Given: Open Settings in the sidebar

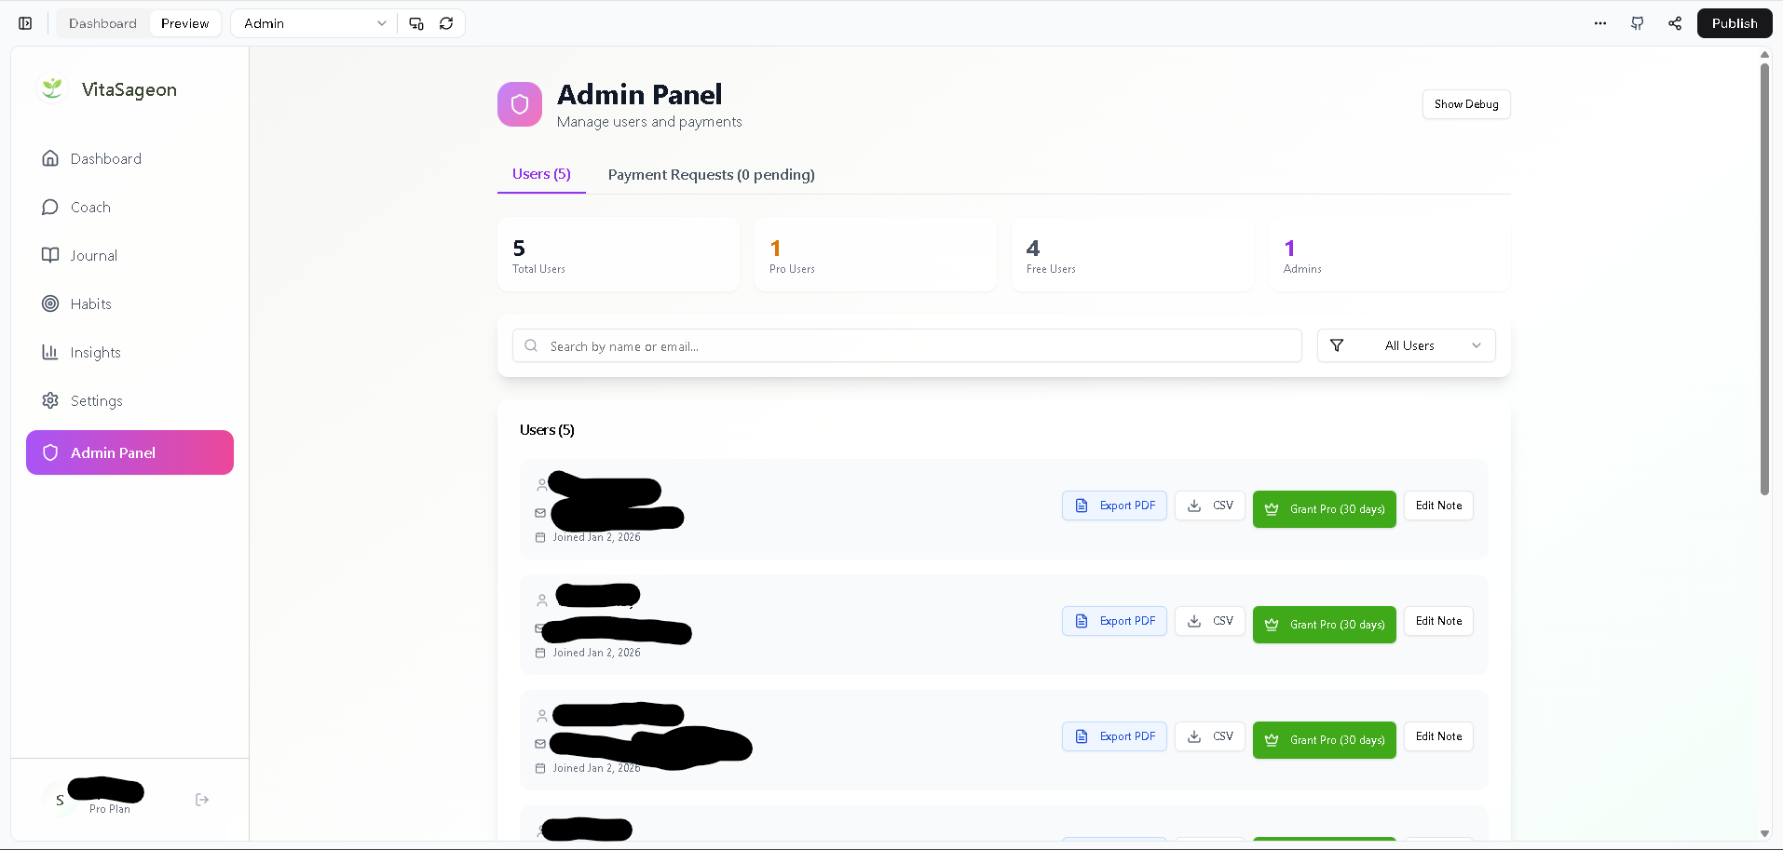Looking at the screenshot, I should [x=96, y=400].
